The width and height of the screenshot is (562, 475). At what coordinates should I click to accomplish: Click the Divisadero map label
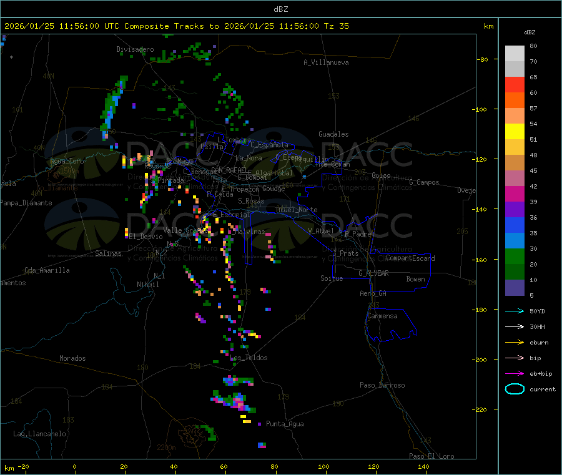[x=135, y=49]
